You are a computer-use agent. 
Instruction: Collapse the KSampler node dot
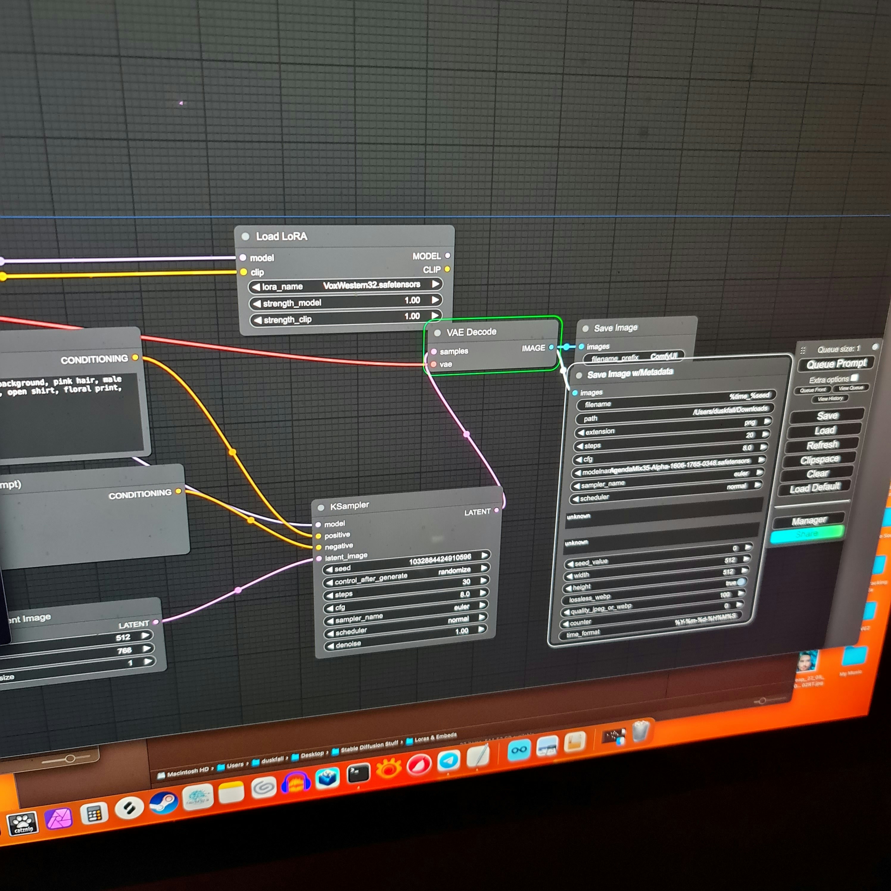321,508
